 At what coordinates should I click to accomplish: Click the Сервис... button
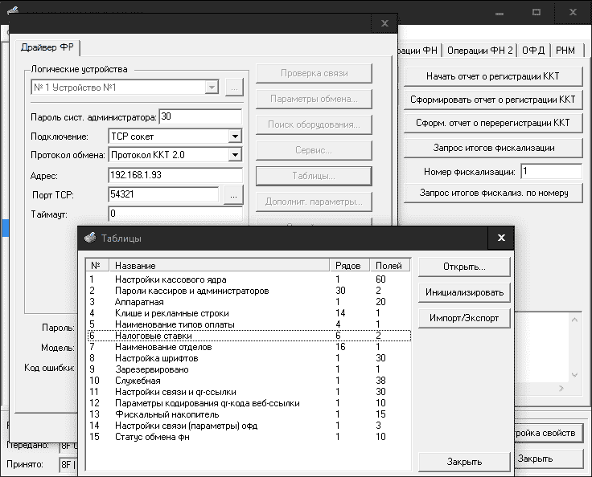(314, 150)
